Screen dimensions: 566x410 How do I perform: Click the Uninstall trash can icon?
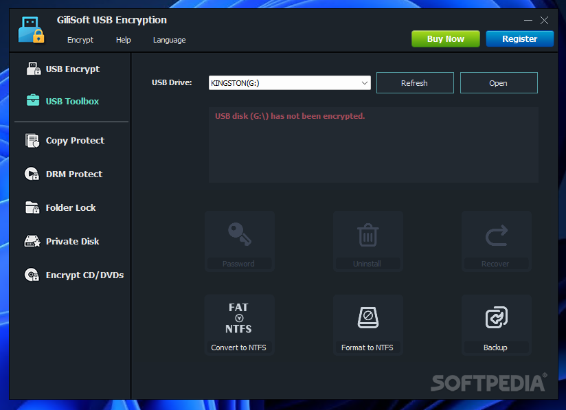pyautogui.click(x=367, y=235)
